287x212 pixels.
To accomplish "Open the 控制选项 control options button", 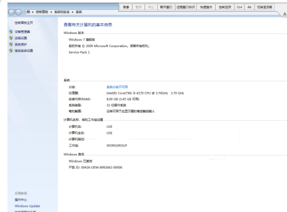I will [x=225, y=7].
